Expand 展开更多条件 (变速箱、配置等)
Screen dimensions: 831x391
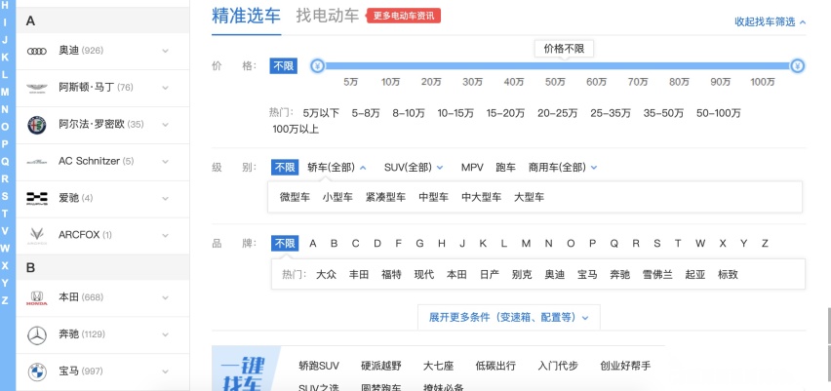coord(509,317)
